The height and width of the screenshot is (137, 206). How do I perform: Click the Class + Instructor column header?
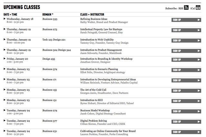pyautogui.click(x=94, y=15)
